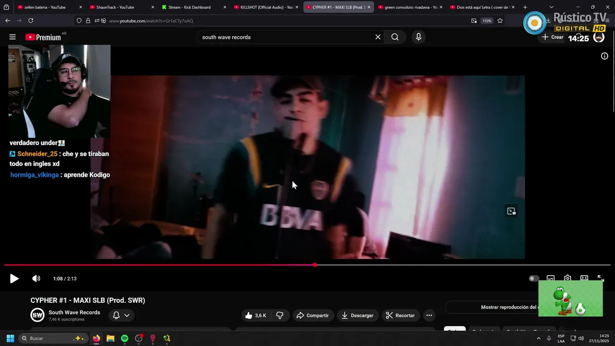Open File Explorer from the taskbar
Screen dimensions: 615x346
click(110, 338)
